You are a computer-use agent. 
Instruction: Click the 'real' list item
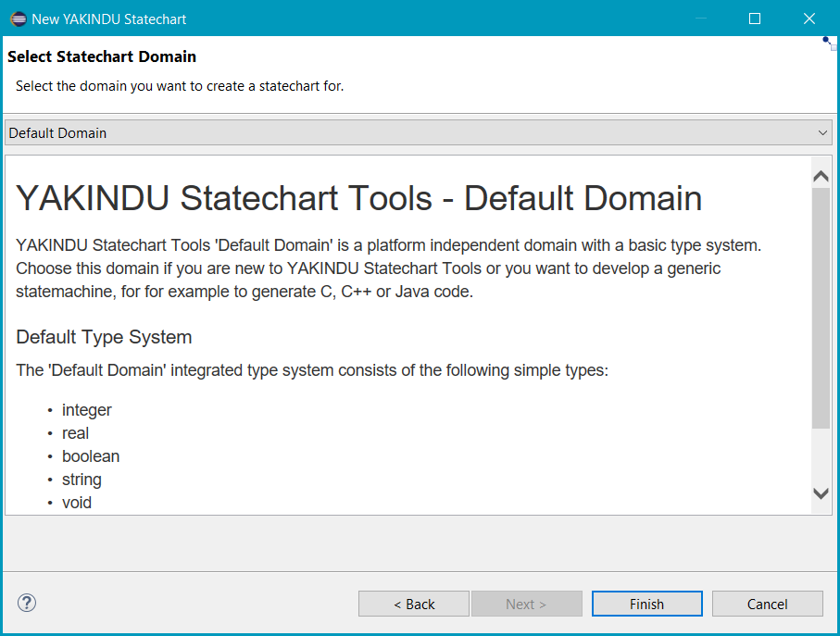76,433
